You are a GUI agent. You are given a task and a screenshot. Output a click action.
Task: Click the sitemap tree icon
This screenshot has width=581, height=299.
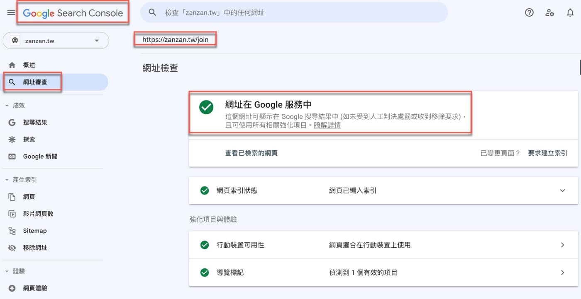[x=12, y=231]
